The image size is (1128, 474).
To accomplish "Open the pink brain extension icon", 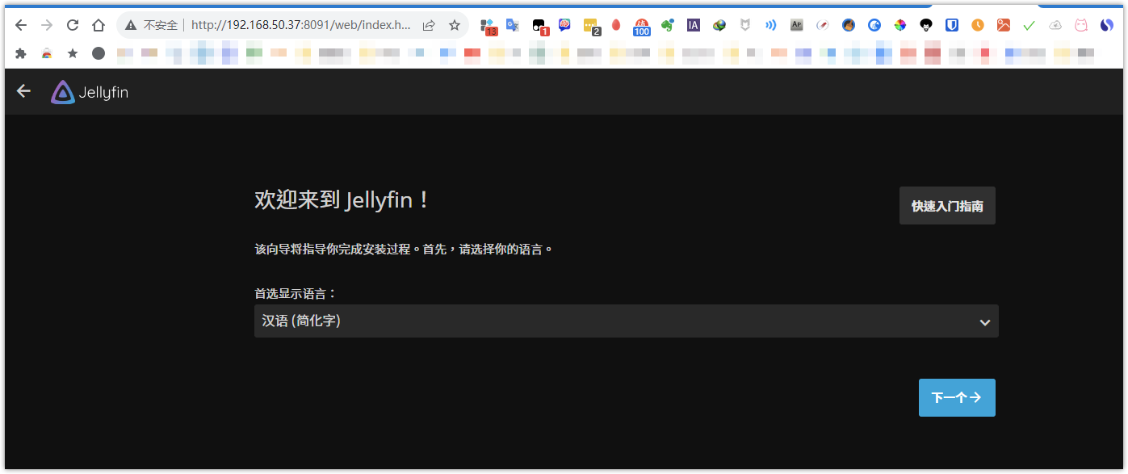I will [x=564, y=25].
